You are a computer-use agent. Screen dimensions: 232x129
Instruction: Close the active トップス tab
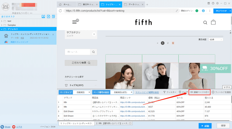[119, 5]
